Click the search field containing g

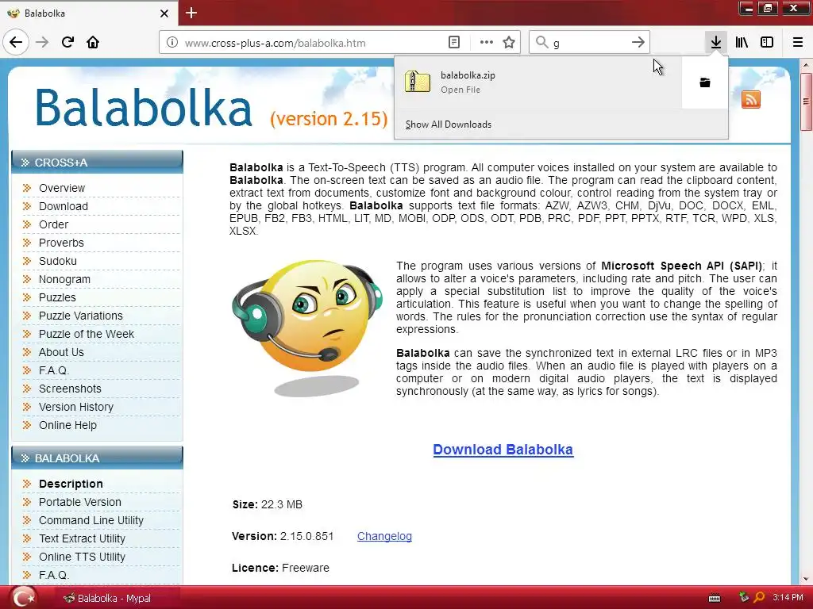[588, 43]
